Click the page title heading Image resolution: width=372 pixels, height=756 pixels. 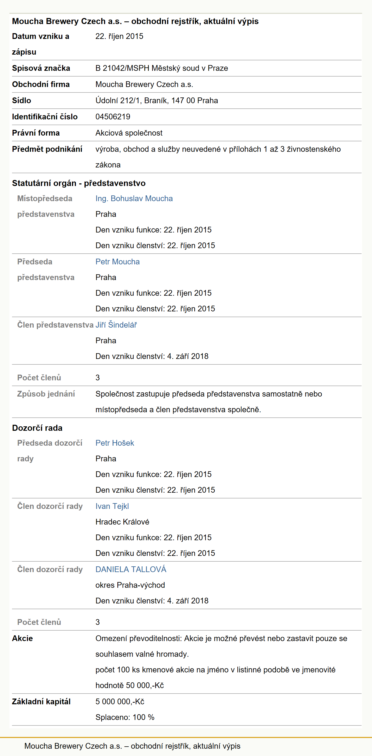(135, 21)
